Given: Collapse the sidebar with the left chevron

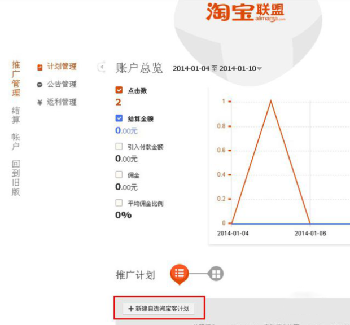Looking at the screenshot, I should [x=102, y=67].
